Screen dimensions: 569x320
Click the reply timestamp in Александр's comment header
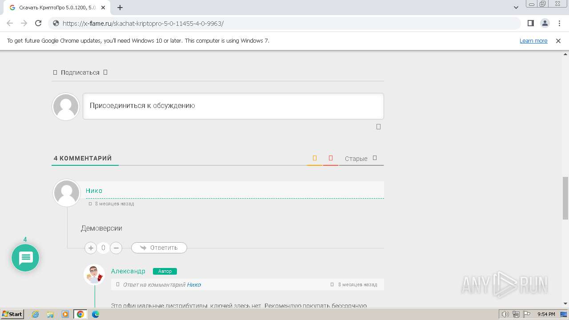coord(357,284)
